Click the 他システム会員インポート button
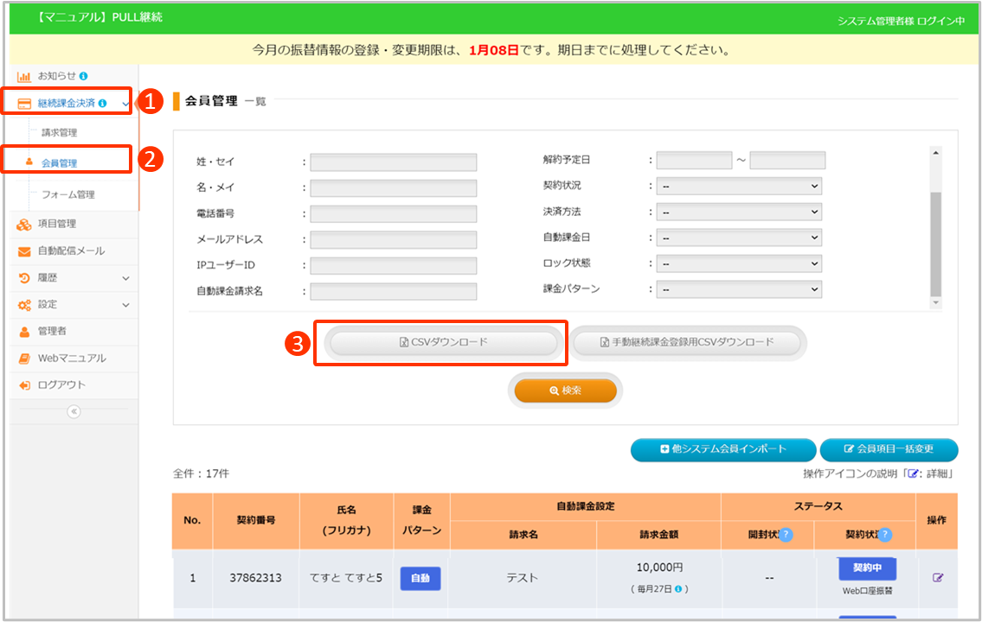 [723, 449]
